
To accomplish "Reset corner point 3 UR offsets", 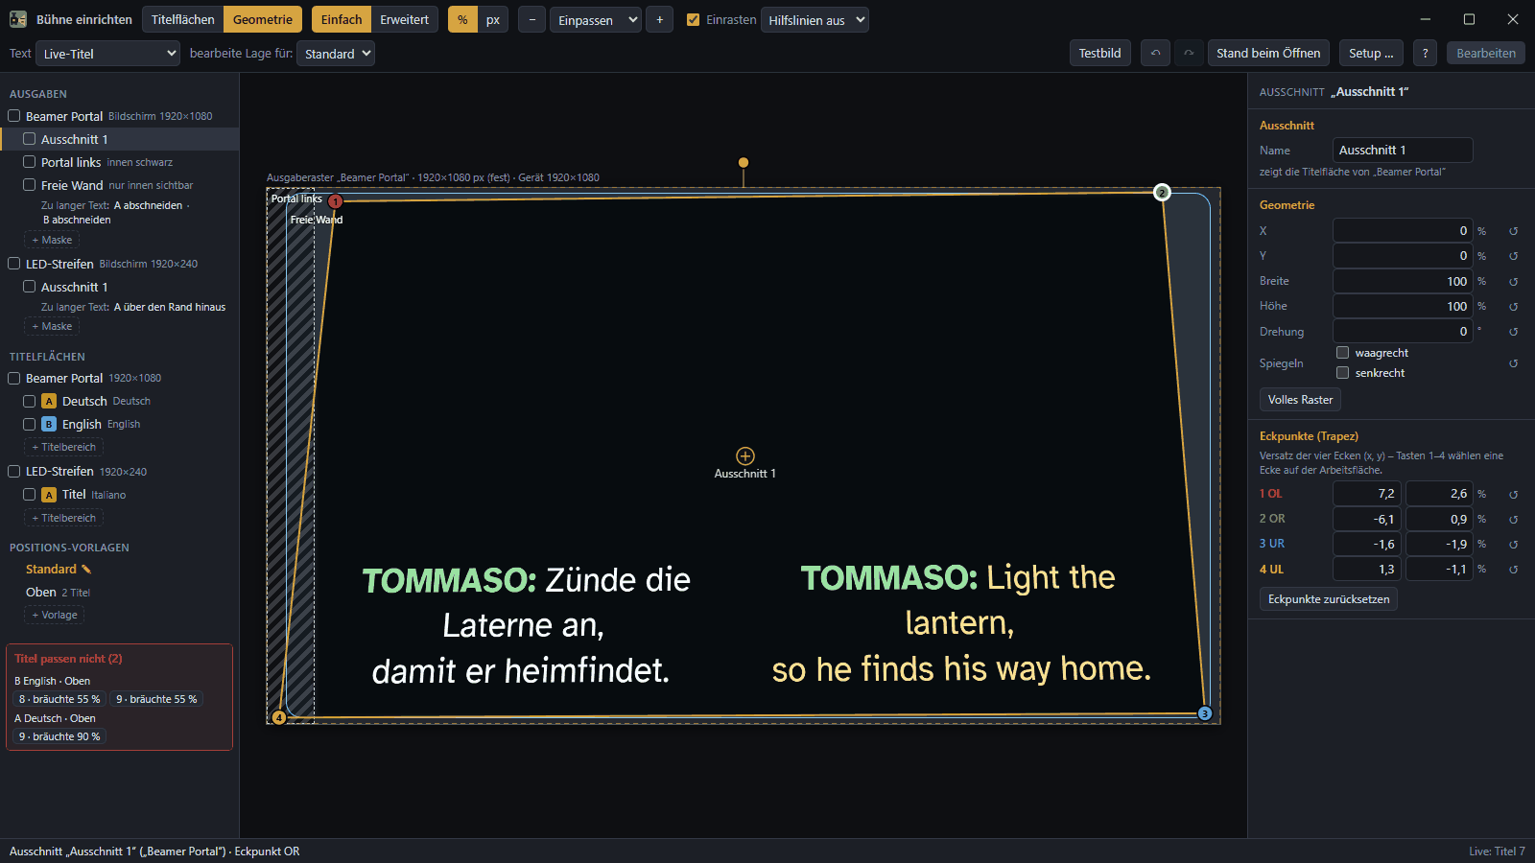I will [x=1513, y=545].
